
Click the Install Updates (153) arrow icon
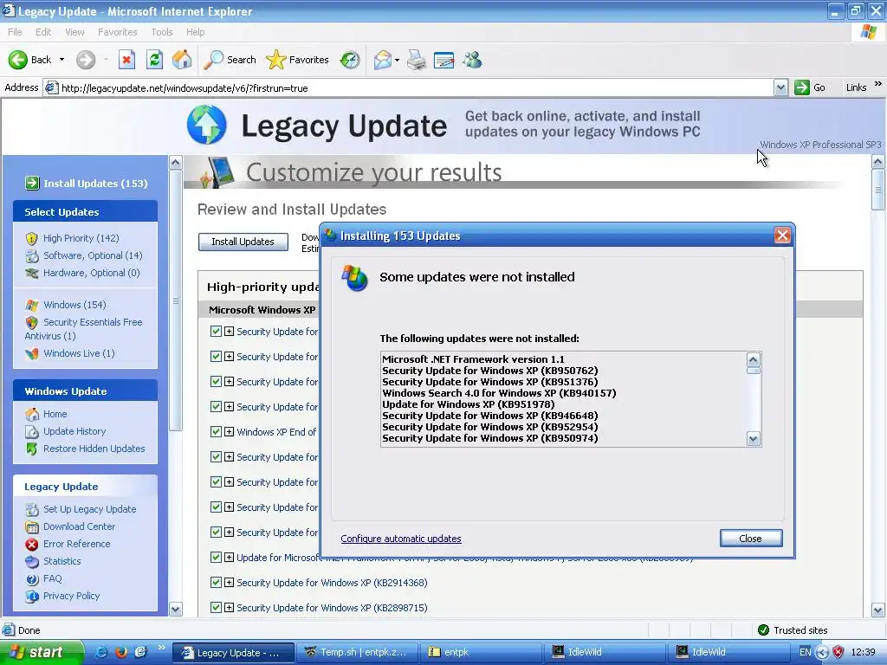[32, 183]
